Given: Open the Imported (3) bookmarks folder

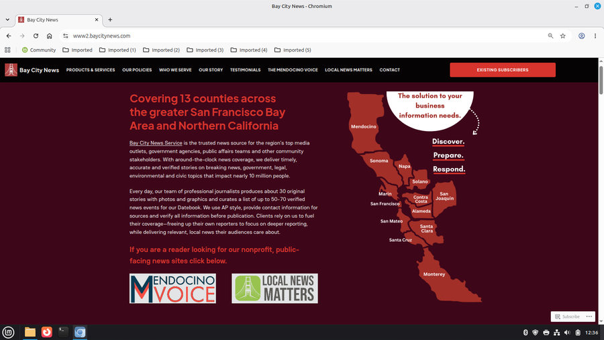Looking at the screenshot, I should pyautogui.click(x=205, y=50).
